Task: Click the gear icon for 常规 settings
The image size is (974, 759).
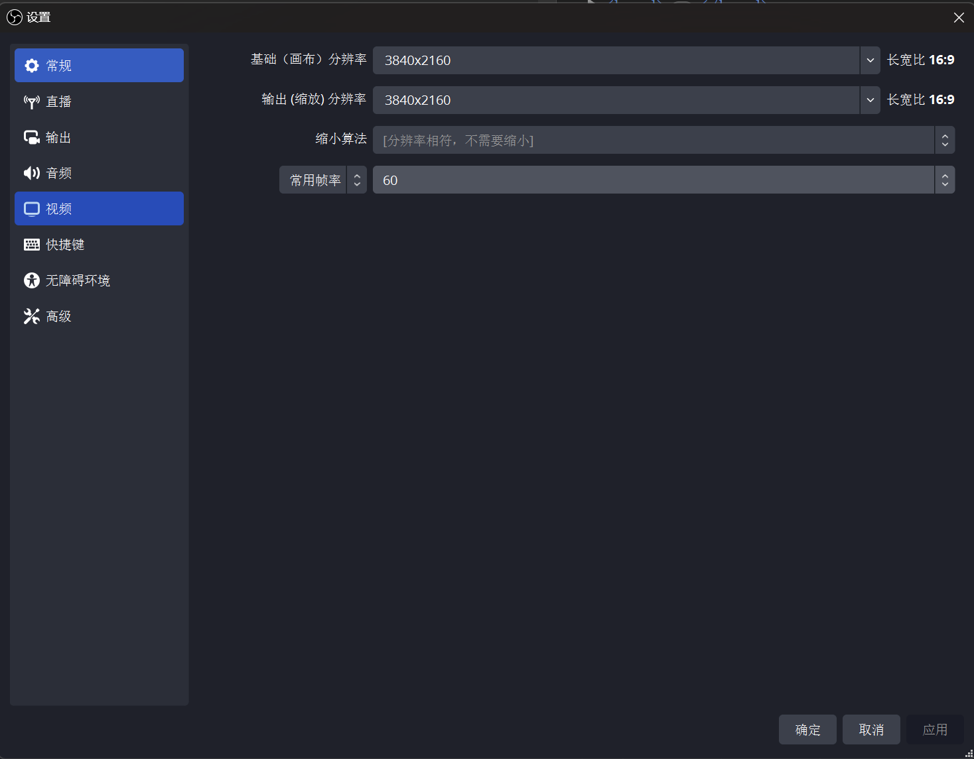Action: [31, 66]
